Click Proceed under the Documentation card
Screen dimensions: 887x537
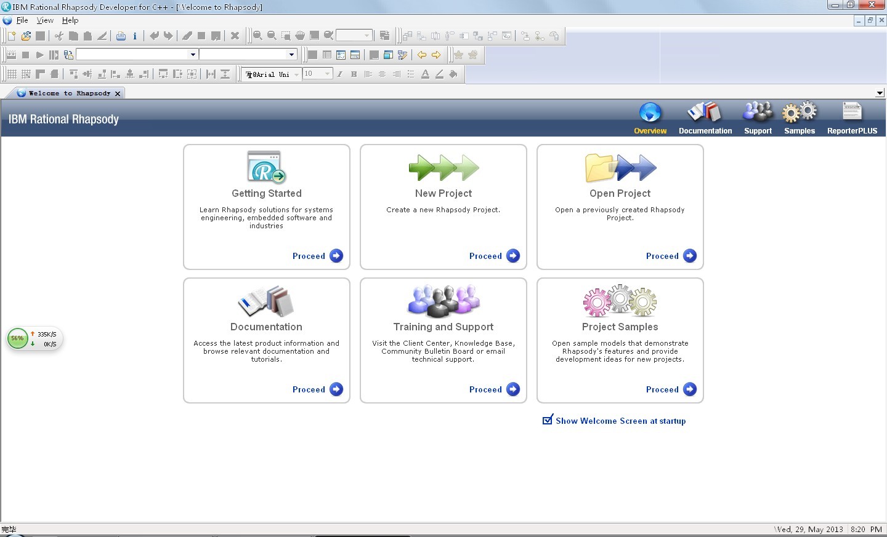pos(318,389)
